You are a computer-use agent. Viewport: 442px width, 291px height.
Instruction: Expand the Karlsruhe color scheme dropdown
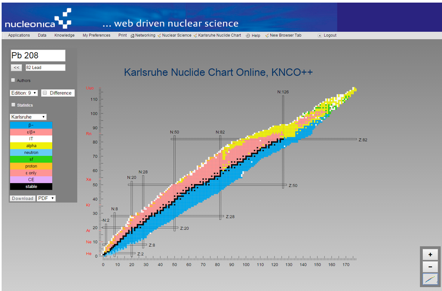click(x=28, y=117)
